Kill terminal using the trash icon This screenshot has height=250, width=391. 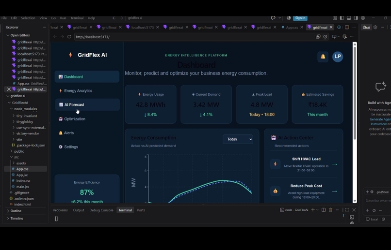pos(331,210)
